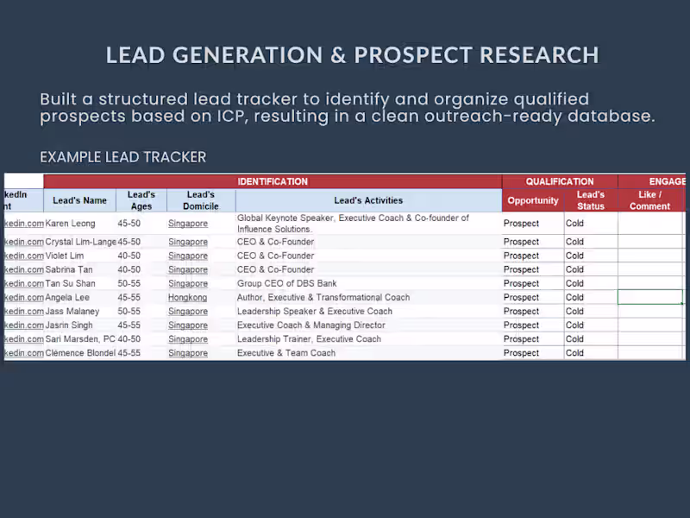Screen dimensions: 690x518
Task: Select the Opportunity column header
Action: click(533, 200)
